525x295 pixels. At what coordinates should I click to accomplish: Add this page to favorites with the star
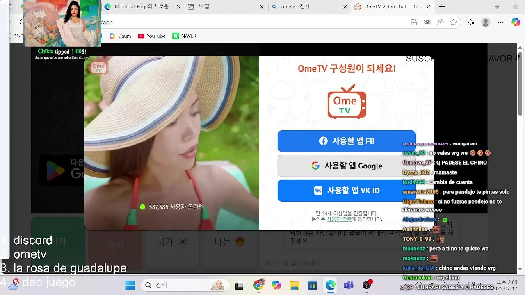pos(453,22)
